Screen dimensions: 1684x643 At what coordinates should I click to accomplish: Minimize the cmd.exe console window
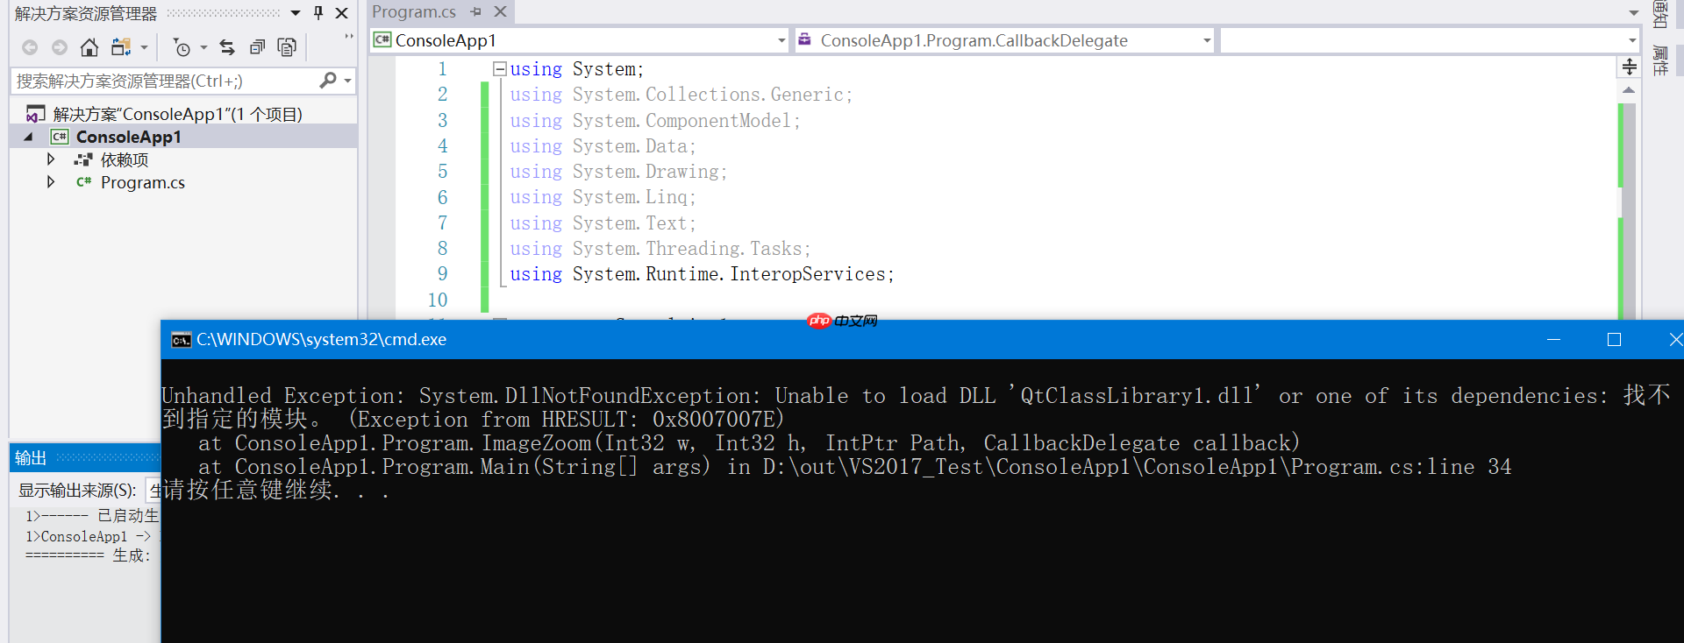[1553, 340]
